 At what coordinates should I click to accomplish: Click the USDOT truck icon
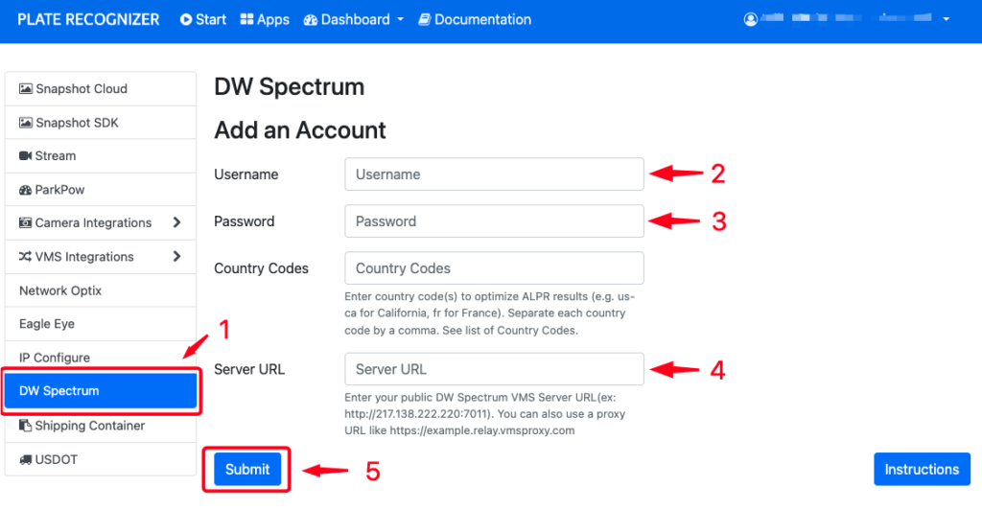25,459
